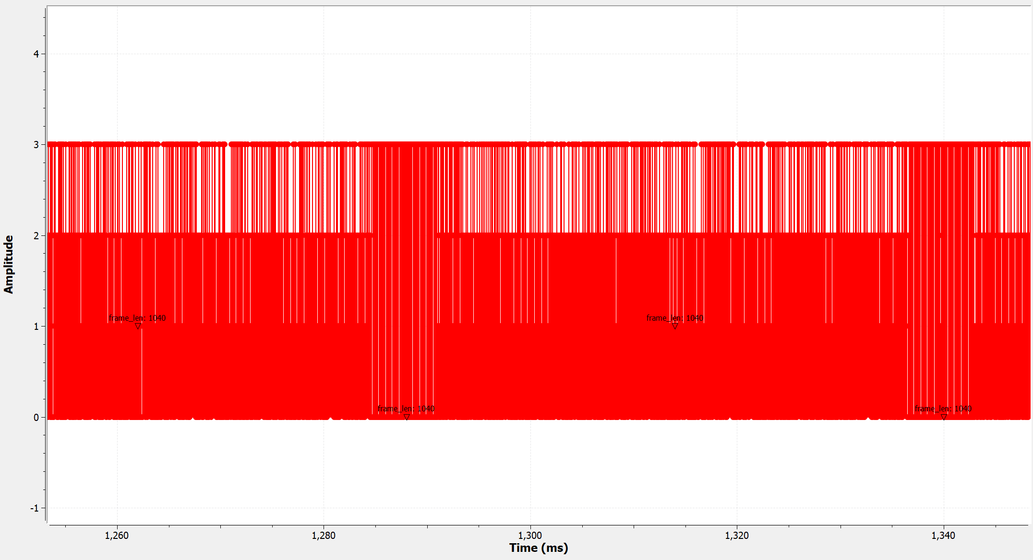The height and width of the screenshot is (560, 1033).
Task: Click the 1,340 tick label on time axis
Action: pos(943,536)
